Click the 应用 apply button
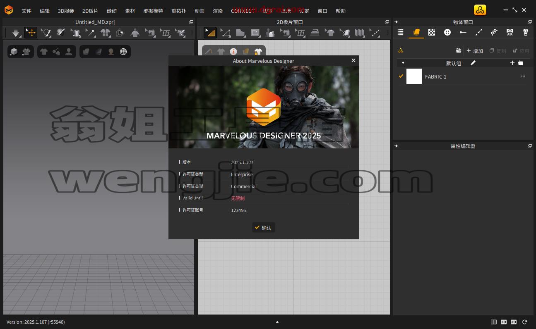This screenshot has height=329, width=536. (521, 51)
